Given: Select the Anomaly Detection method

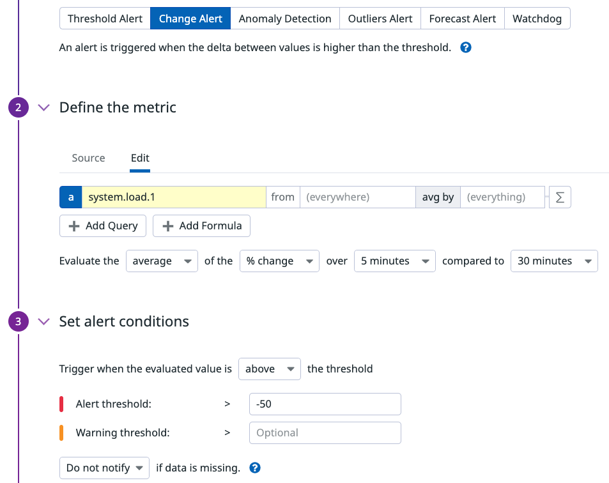Looking at the screenshot, I should [x=285, y=19].
